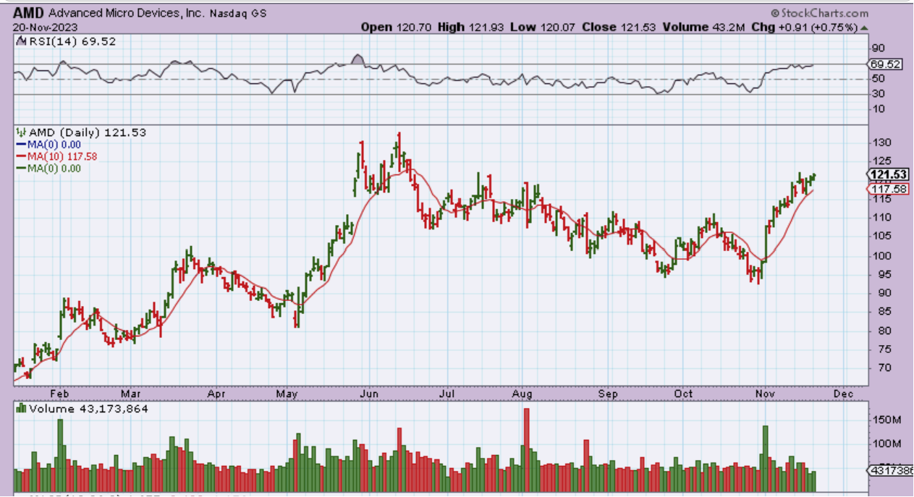914x497 pixels.
Task: Click the Aug month label on time axis
Action: 522,394
